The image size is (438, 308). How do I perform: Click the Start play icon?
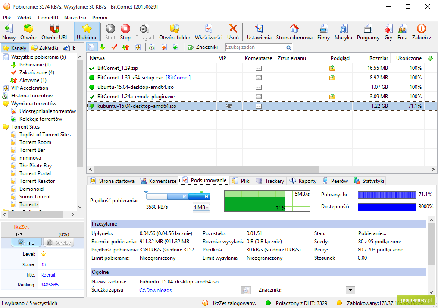pyautogui.click(x=110, y=31)
